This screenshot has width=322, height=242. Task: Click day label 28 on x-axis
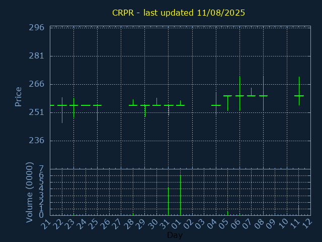[x=129, y=224]
